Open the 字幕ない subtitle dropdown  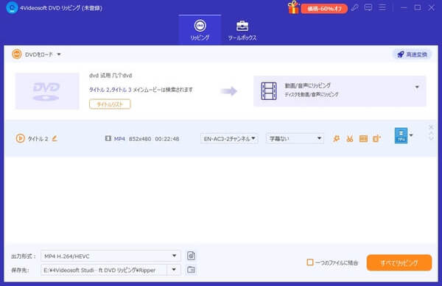pos(295,138)
